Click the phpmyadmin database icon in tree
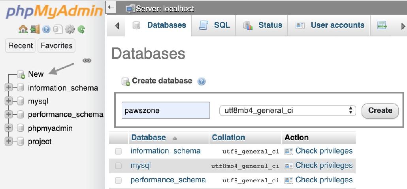The width and height of the screenshot is (407, 189). click(x=21, y=128)
